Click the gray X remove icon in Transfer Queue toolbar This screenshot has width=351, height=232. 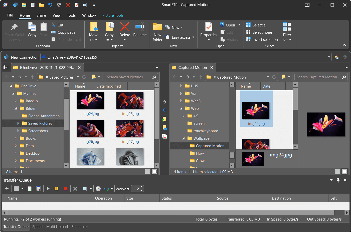coord(75,189)
